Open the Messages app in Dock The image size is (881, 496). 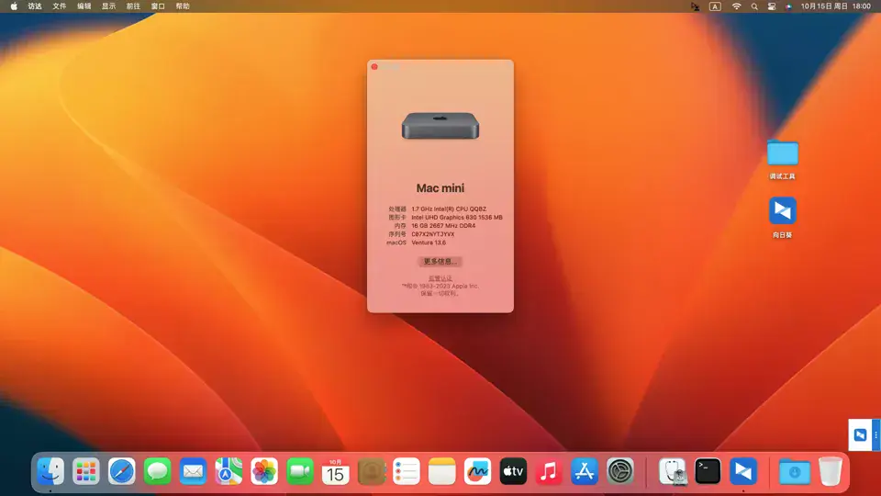point(157,471)
